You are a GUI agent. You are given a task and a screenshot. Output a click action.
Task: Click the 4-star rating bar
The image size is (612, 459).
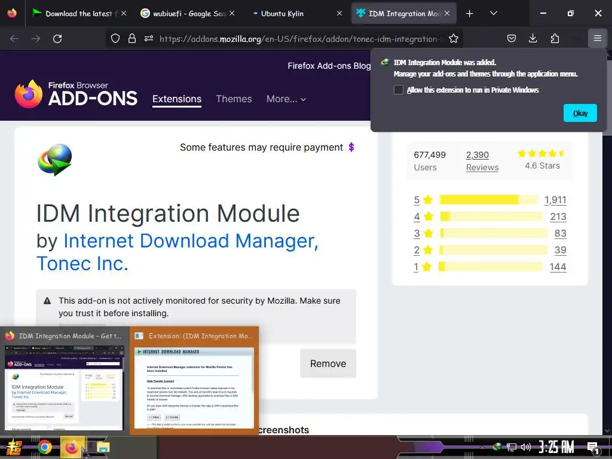click(491, 216)
